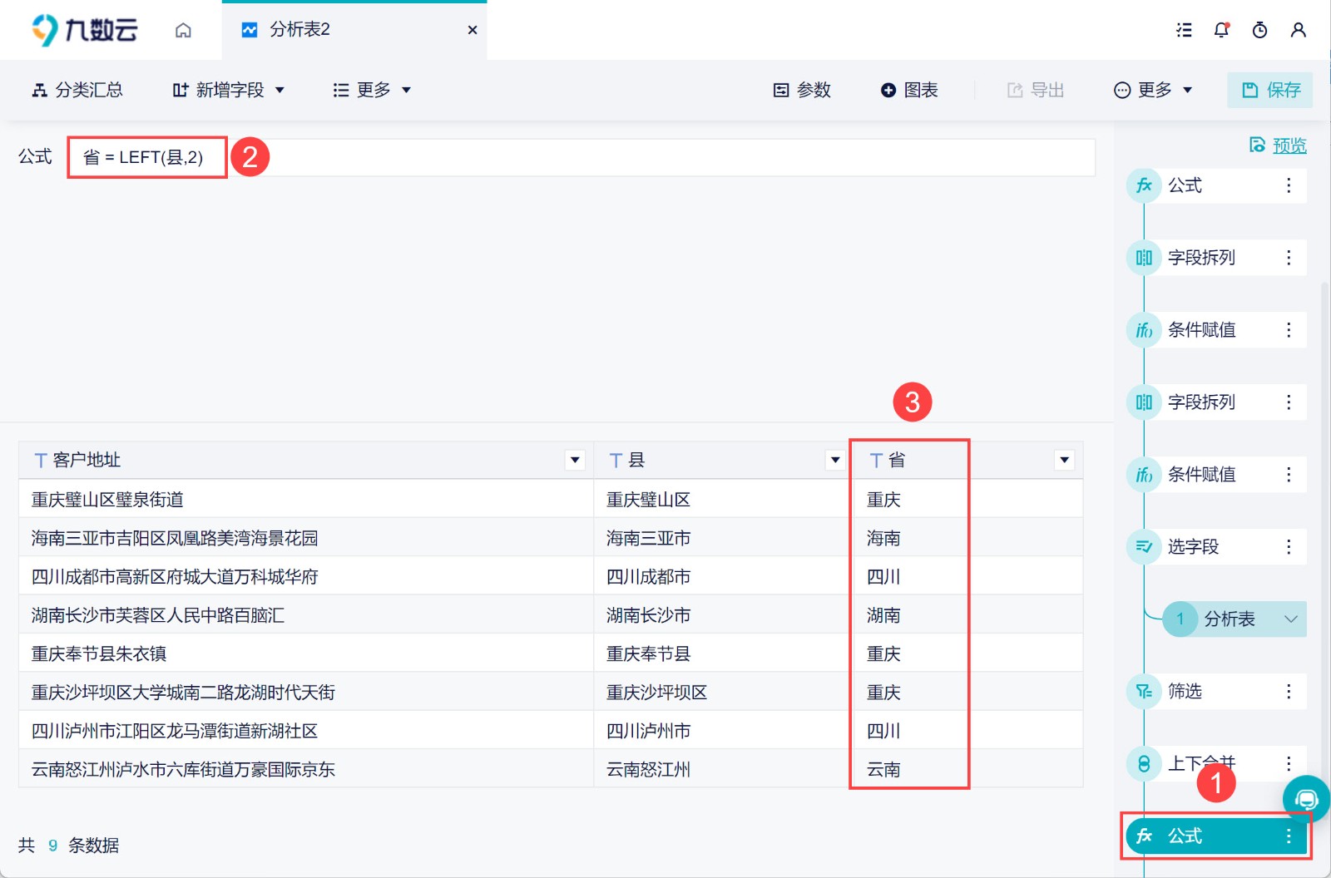Select the 上下合并 step icon
This screenshot has height=878, width=1331.
click(1144, 763)
